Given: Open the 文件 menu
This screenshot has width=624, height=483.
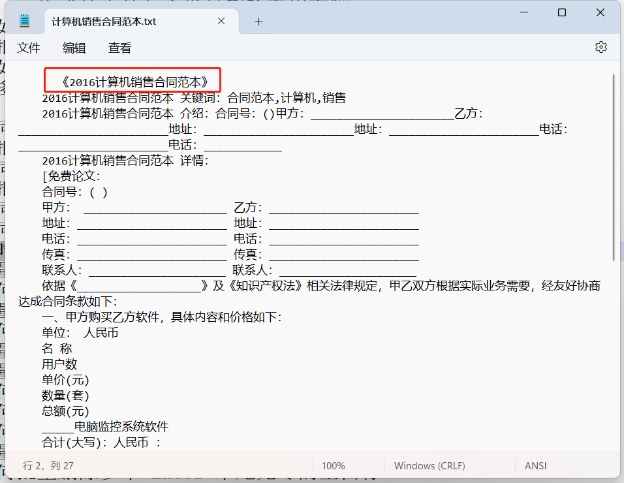Looking at the screenshot, I should pyautogui.click(x=29, y=48).
